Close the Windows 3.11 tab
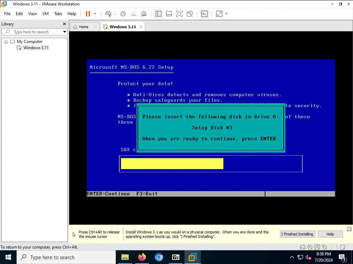The image size is (353, 264). click(141, 27)
